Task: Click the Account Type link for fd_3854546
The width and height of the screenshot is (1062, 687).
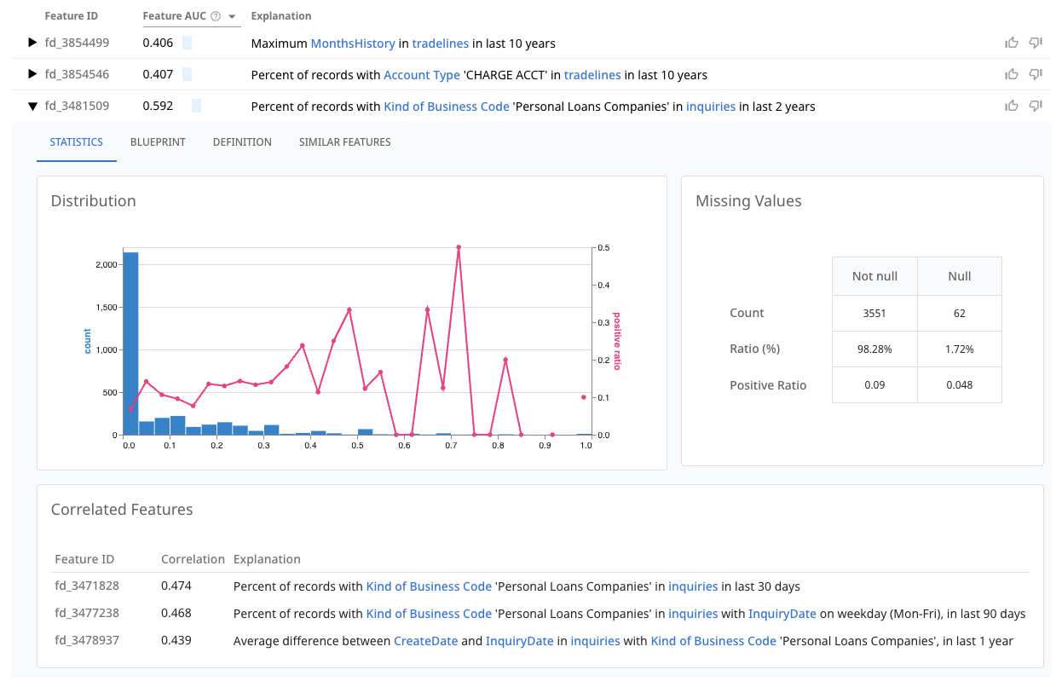Action: pyautogui.click(x=422, y=74)
